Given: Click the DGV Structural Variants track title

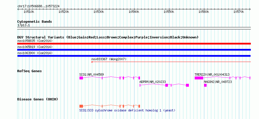Looking at the screenshot, I should (x=108, y=37).
